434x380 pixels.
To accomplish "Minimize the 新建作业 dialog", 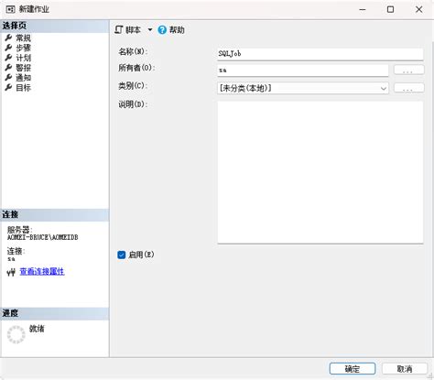I will tap(363, 9).
